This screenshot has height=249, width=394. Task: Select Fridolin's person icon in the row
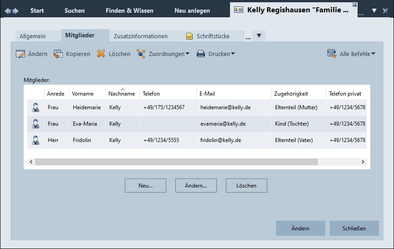pyautogui.click(x=36, y=141)
